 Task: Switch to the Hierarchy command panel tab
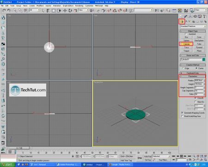point(190,16)
